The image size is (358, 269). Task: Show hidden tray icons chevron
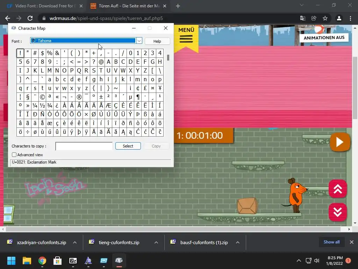click(x=299, y=261)
